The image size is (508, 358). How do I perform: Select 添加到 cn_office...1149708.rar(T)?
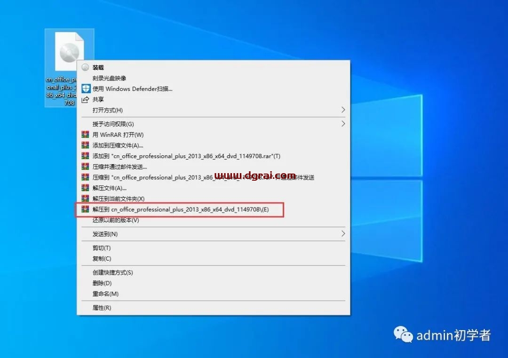(x=214, y=156)
